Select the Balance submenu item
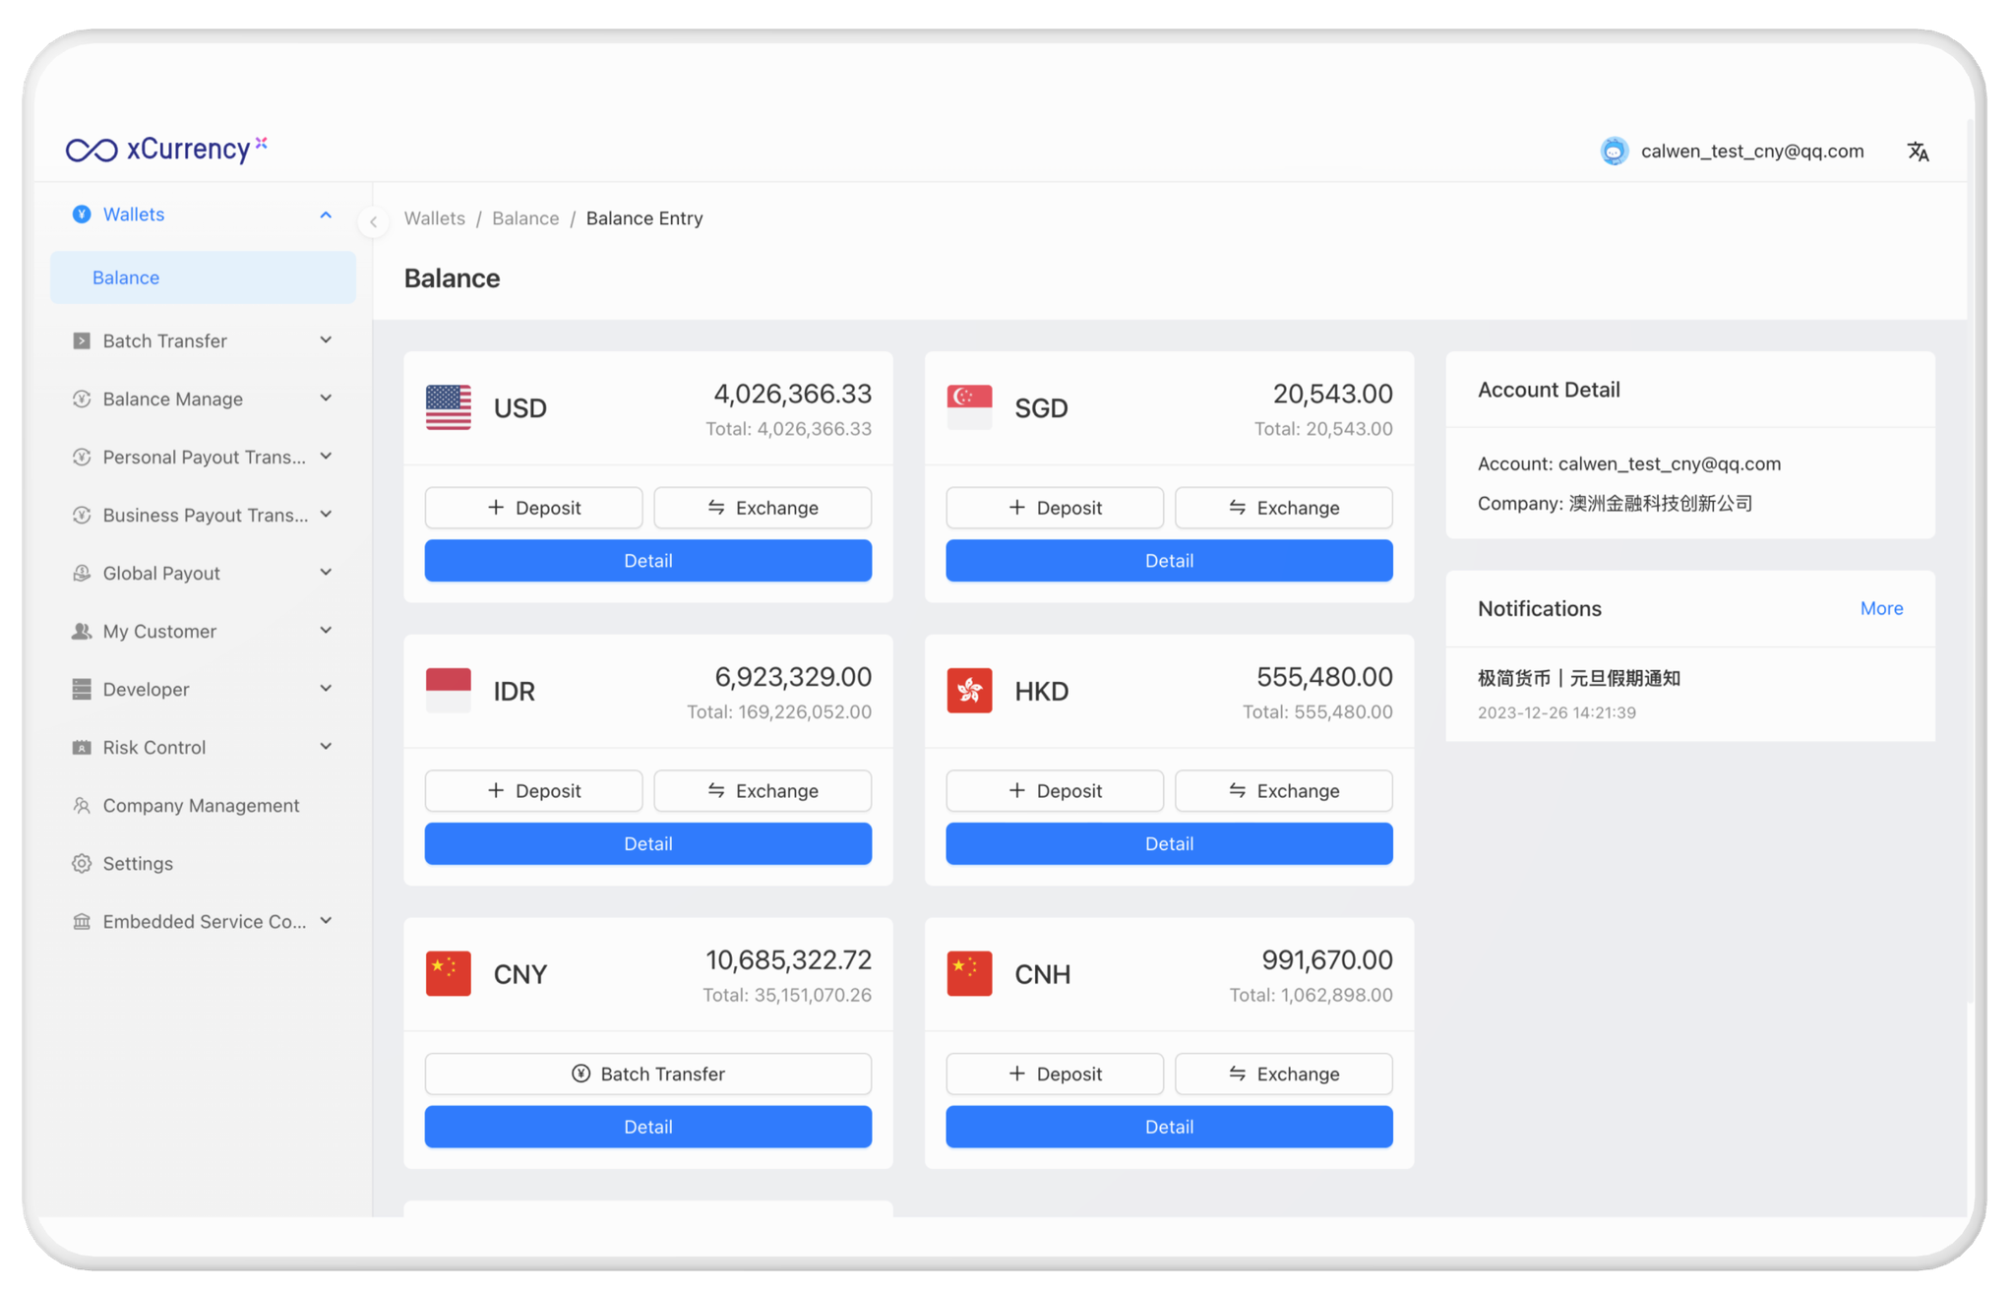 point(126,278)
